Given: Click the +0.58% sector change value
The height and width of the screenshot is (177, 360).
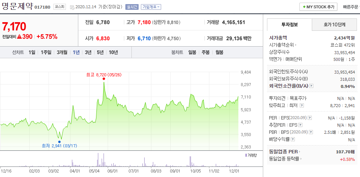Looking at the screenshot, I should point(347,159).
